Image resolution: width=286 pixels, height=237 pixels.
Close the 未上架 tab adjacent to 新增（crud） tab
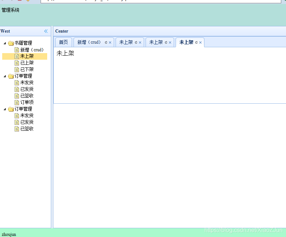pyautogui.click(x=140, y=42)
